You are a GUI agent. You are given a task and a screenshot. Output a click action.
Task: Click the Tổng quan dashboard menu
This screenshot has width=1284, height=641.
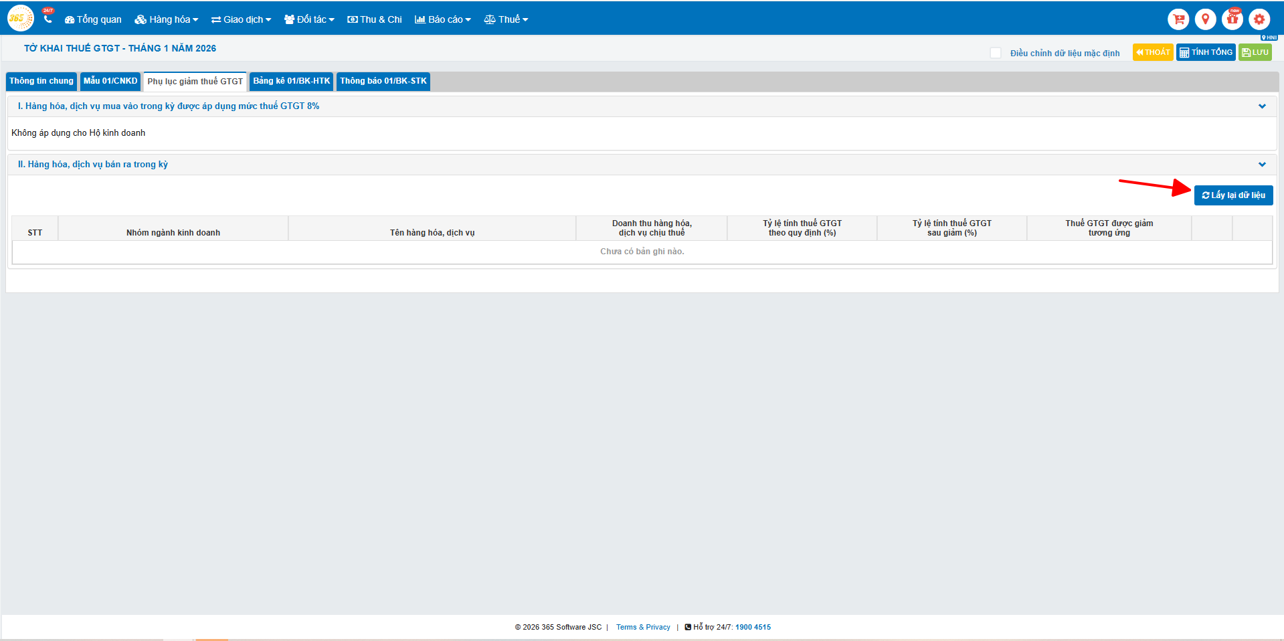[93, 19]
